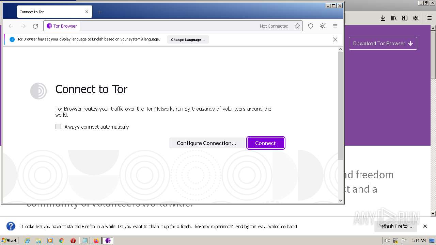Click the New Identity broom icon
436x245 pixels.
[x=323, y=26]
